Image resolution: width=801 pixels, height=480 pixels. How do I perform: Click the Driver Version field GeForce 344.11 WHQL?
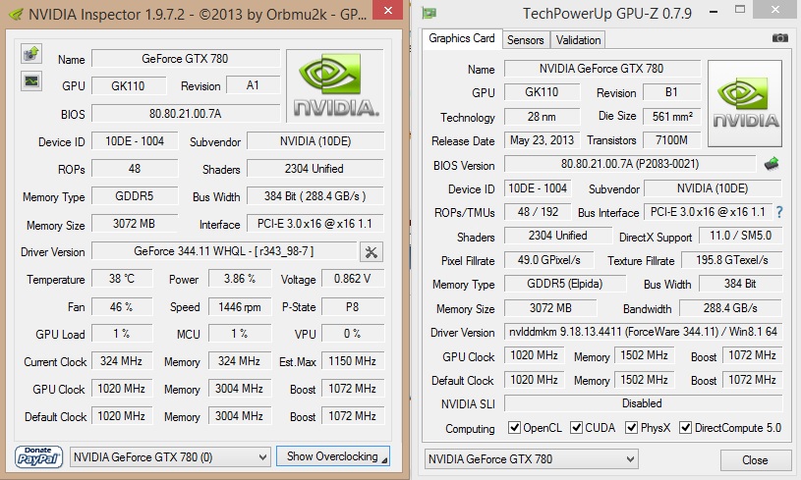(x=224, y=251)
